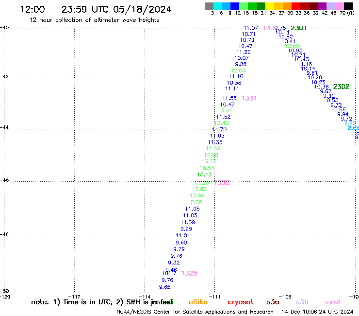The width and height of the screenshot is (359, 316).
Task: Click the 15.13 wave height value
Action: [x=204, y=175]
